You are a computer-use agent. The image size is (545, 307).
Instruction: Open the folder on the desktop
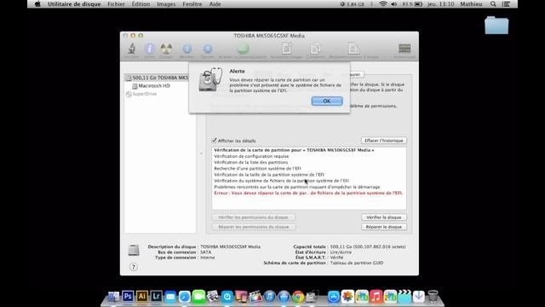496,26
